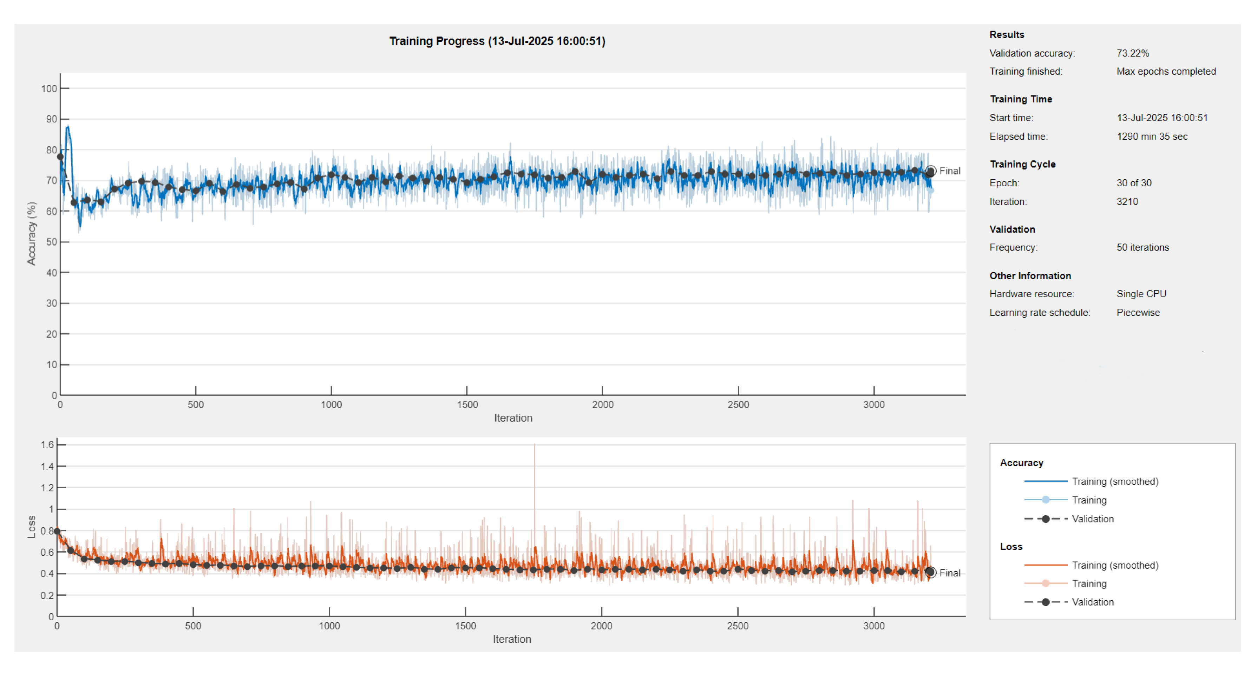Click Loss Validation legend dashed marker
1257x674 pixels.
[x=1045, y=602]
